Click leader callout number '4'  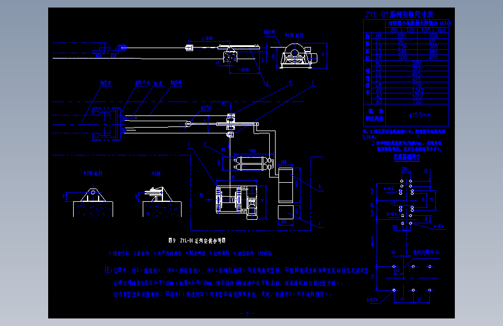tap(290, 82)
